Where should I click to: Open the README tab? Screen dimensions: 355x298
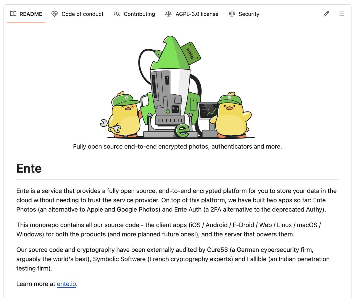coord(26,14)
